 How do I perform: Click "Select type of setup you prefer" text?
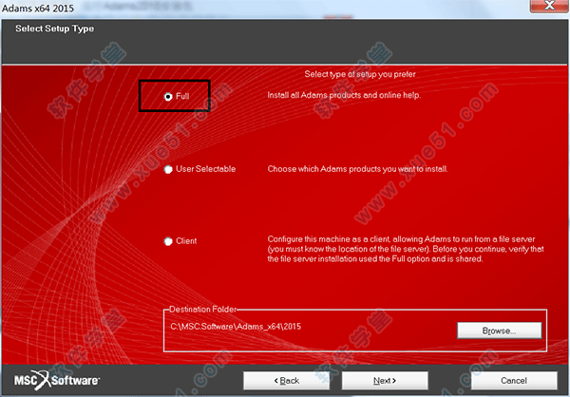pyautogui.click(x=360, y=74)
